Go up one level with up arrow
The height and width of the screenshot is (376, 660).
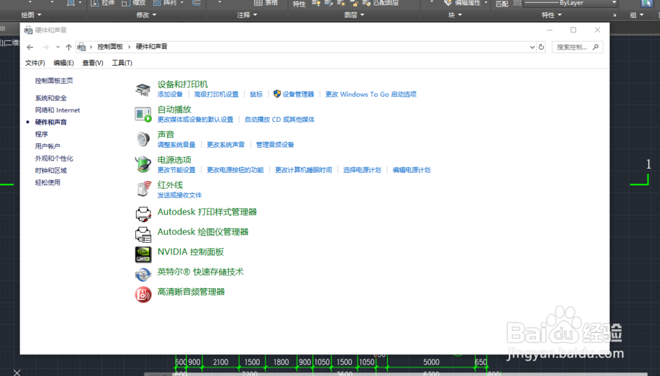pos(69,47)
